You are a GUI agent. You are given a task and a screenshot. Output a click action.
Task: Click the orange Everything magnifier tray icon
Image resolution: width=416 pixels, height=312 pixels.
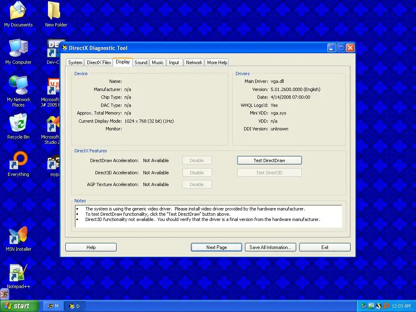tap(386, 306)
